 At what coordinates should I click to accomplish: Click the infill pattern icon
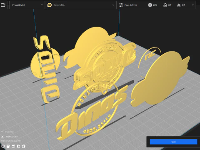tap(150, 5)
